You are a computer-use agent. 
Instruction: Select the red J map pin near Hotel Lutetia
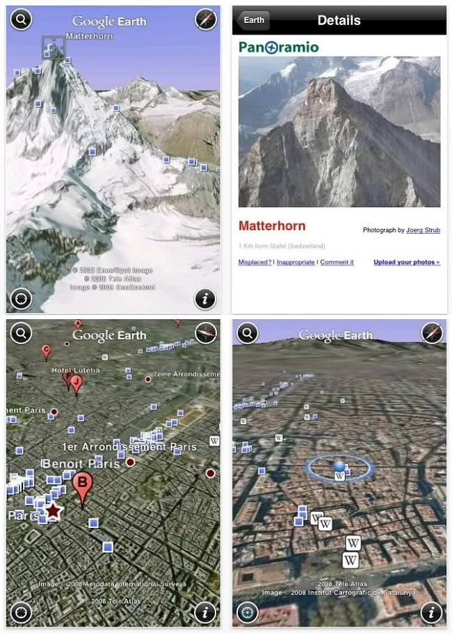coord(76,385)
